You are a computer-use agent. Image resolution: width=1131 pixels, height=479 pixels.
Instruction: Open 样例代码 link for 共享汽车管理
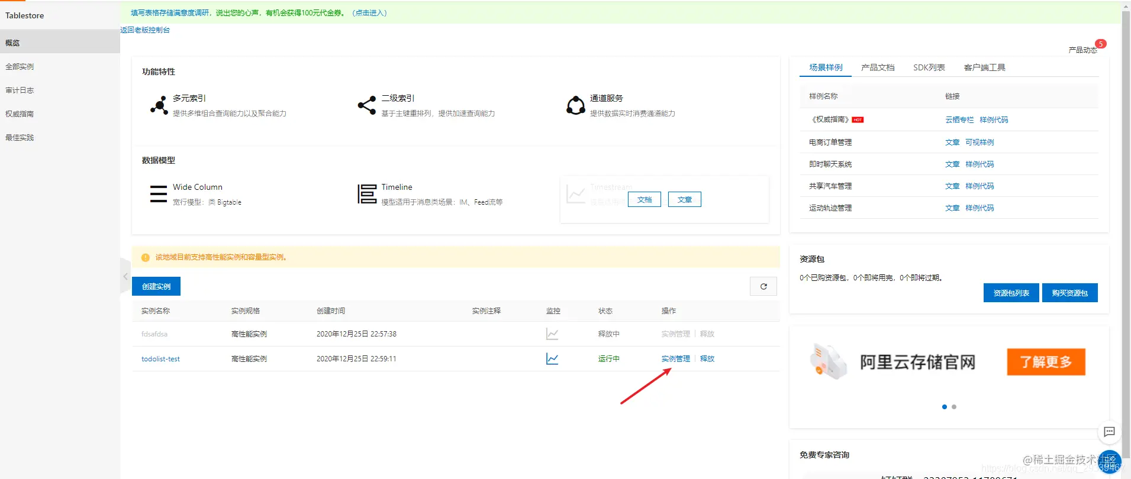click(x=979, y=186)
